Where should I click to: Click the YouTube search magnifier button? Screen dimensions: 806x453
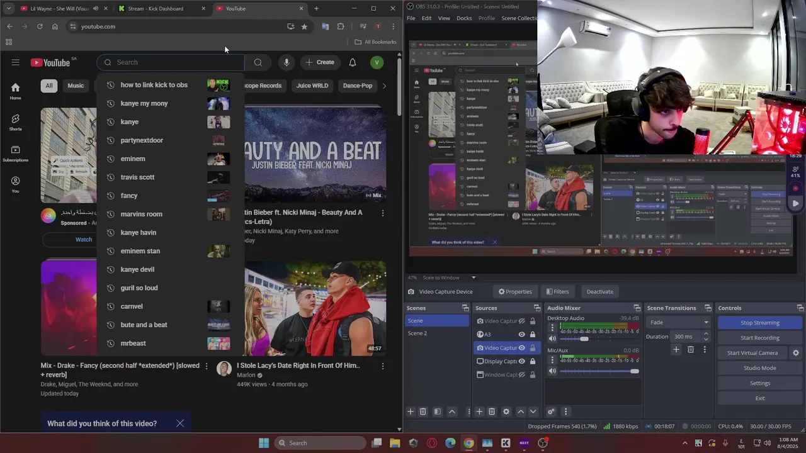click(x=258, y=62)
